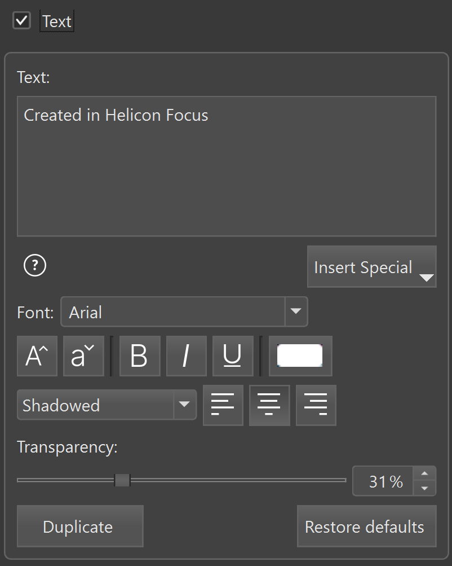Image resolution: width=452 pixels, height=566 pixels.
Task: Increase transparency with the up stepper arrow
Action: (425, 473)
